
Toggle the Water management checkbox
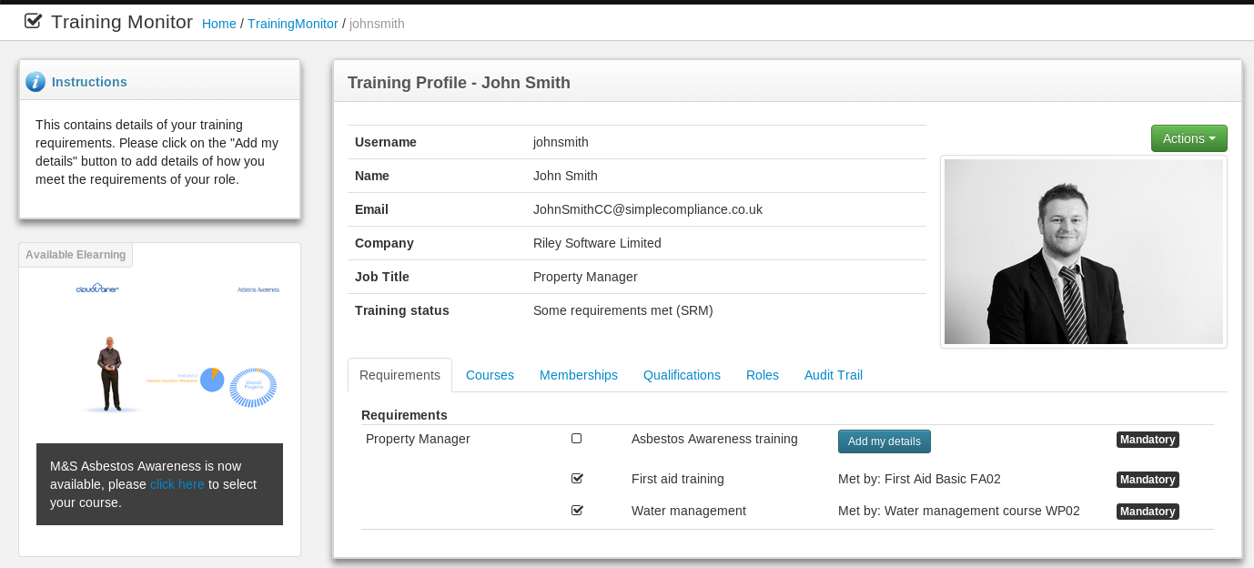[x=576, y=511]
